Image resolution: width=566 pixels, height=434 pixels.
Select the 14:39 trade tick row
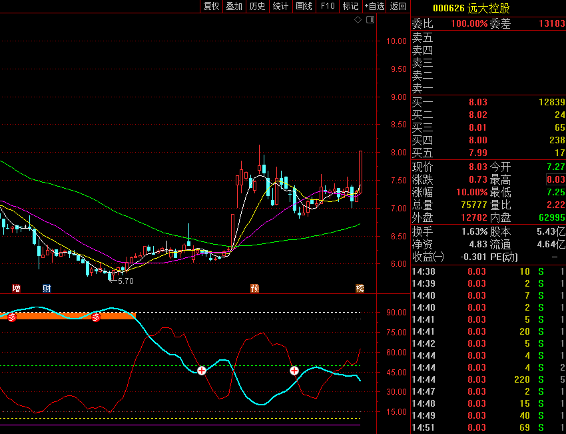pos(488,283)
